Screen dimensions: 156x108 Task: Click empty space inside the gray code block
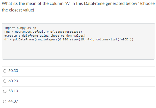(78, 50)
